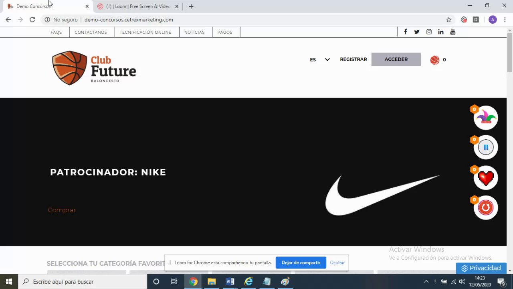Open Task View on the taskbar
Screen dimensions: 513x289
[174, 282]
